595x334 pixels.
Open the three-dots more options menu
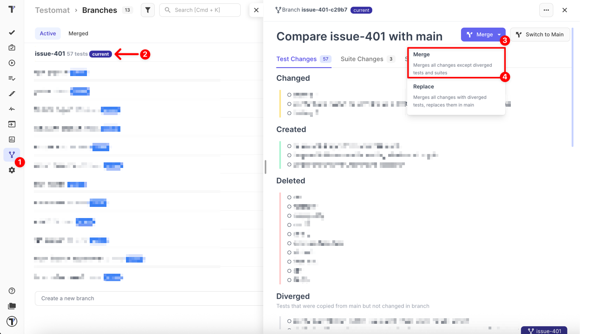[x=546, y=10]
